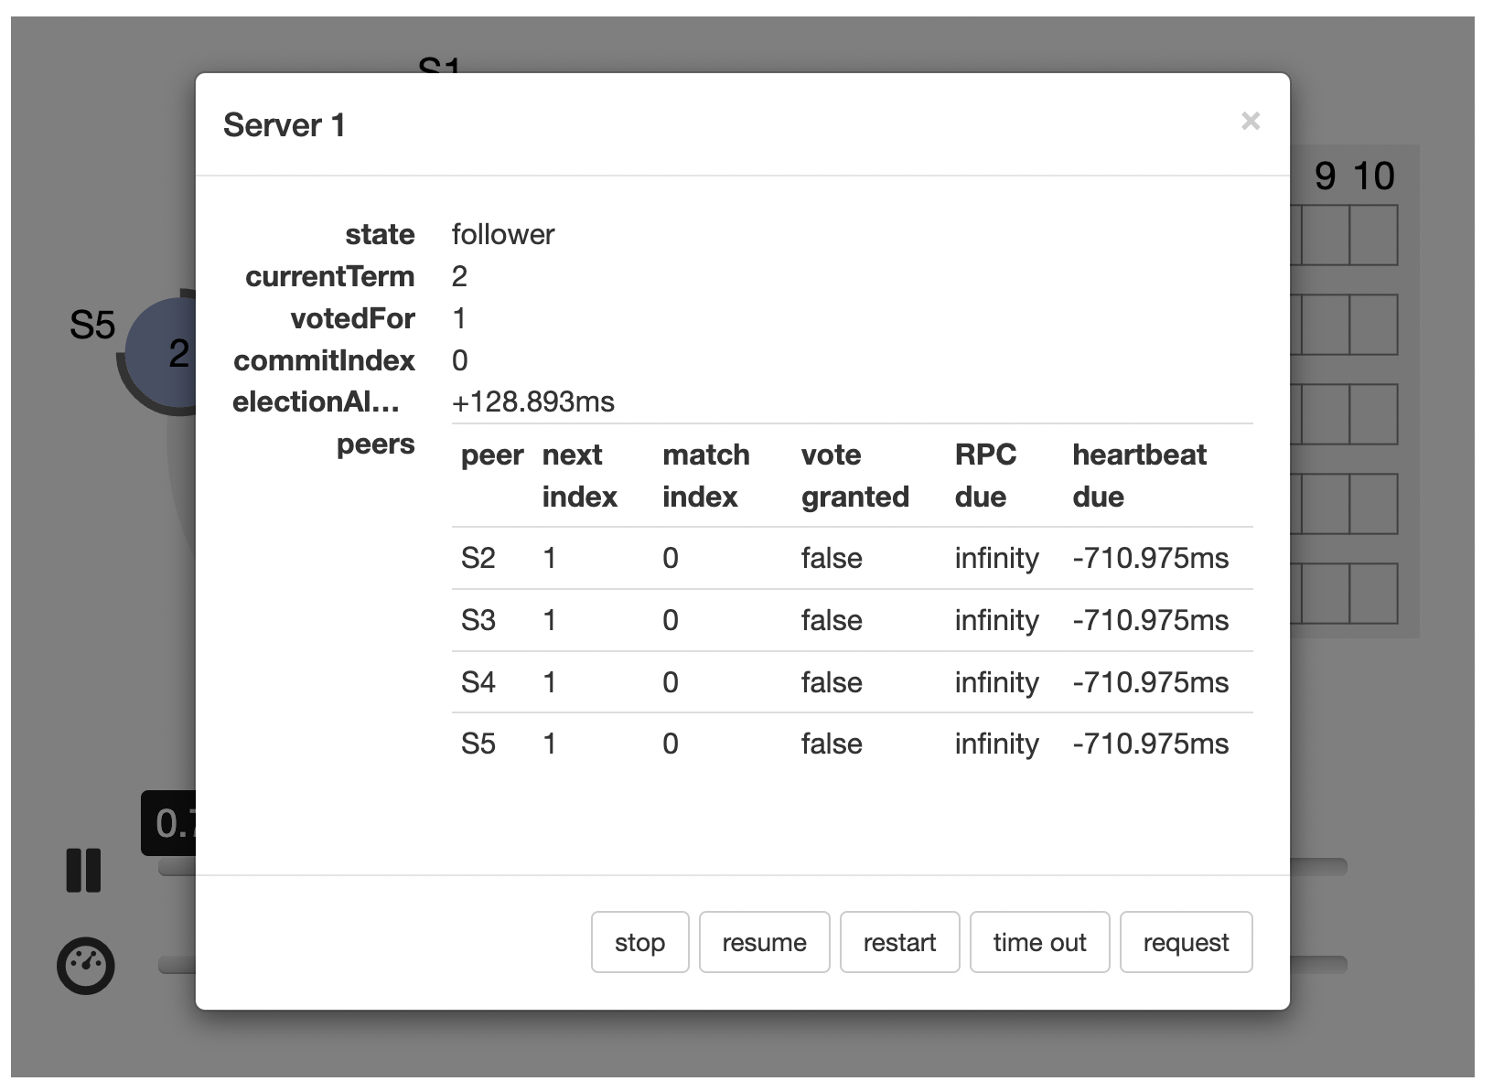1493x1092 pixels.
Task: Click the time slider track beside the dialog
Action: 1317,866
